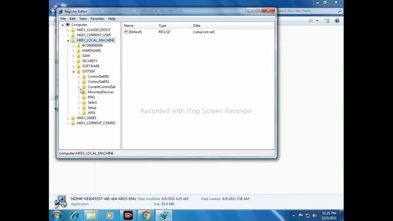The width and height of the screenshot is (393, 221).
Task: Click the HKEY_CURRENT_USER folder icon
Action: [x=73, y=35]
